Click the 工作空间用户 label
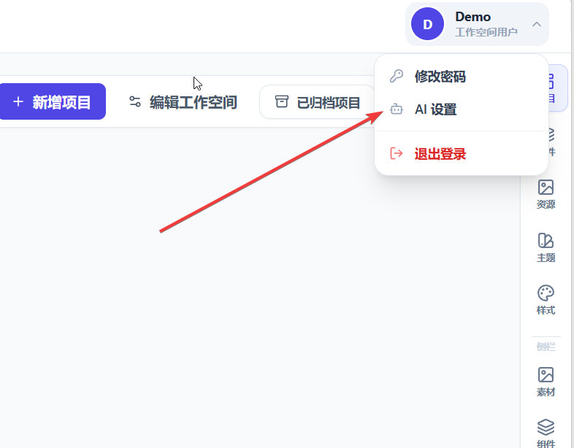Viewport: 574px width, 448px height. tap(486, 32)
